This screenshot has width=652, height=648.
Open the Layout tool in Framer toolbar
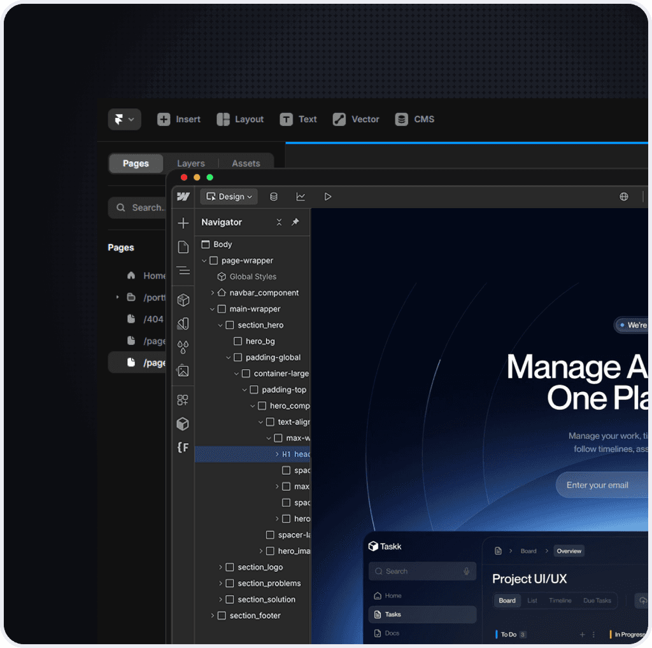tap(240, 119)
